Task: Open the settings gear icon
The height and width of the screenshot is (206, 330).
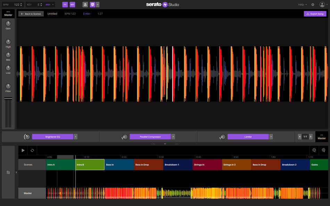Action: click(x=313, y=5)
